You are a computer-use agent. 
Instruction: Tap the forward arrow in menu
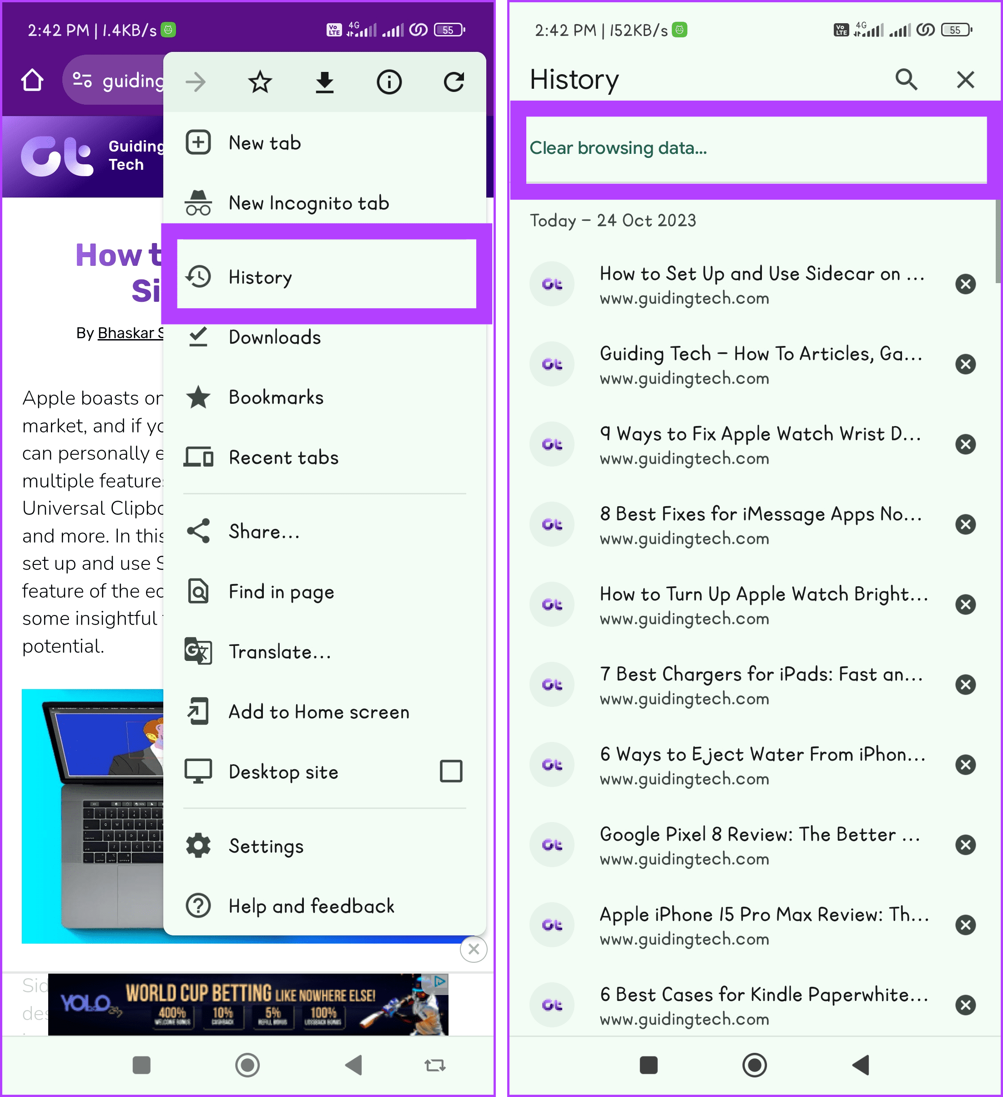pos(196,82)
